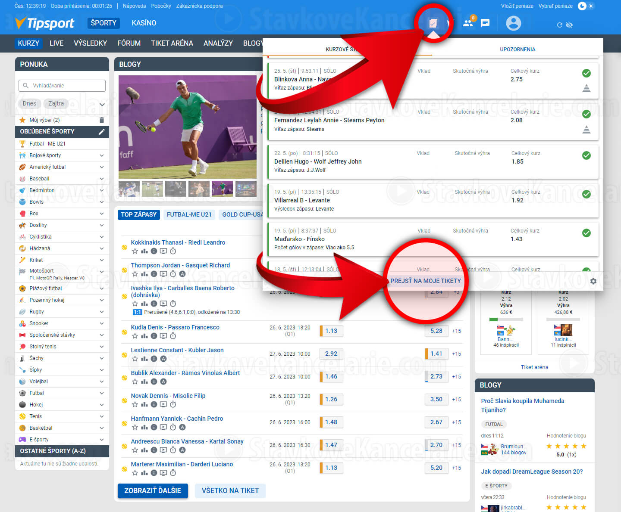Favorite the Kudla Denis match with star
Viewport: 621px width, 512px height.
coord(135,336)
